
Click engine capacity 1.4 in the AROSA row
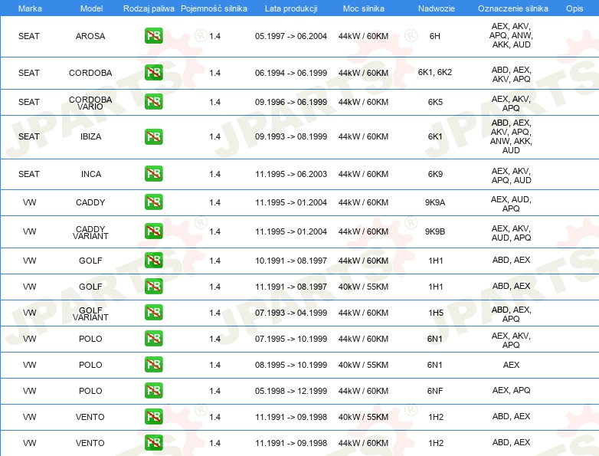point(214,36)
